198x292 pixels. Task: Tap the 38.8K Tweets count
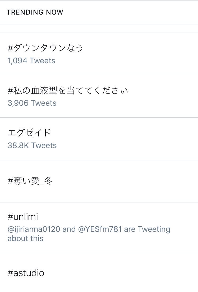(32, 145)
